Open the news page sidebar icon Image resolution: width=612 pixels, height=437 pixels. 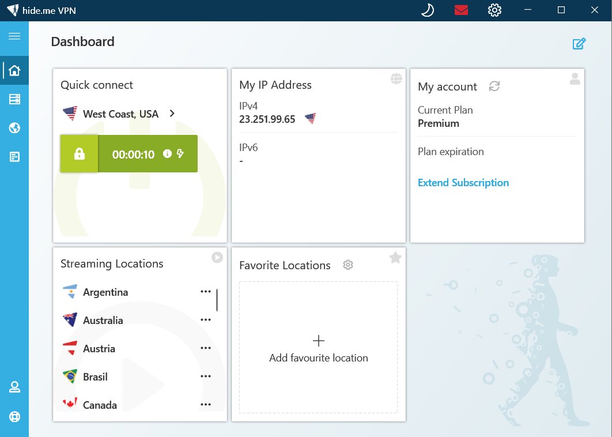[14, 157]
